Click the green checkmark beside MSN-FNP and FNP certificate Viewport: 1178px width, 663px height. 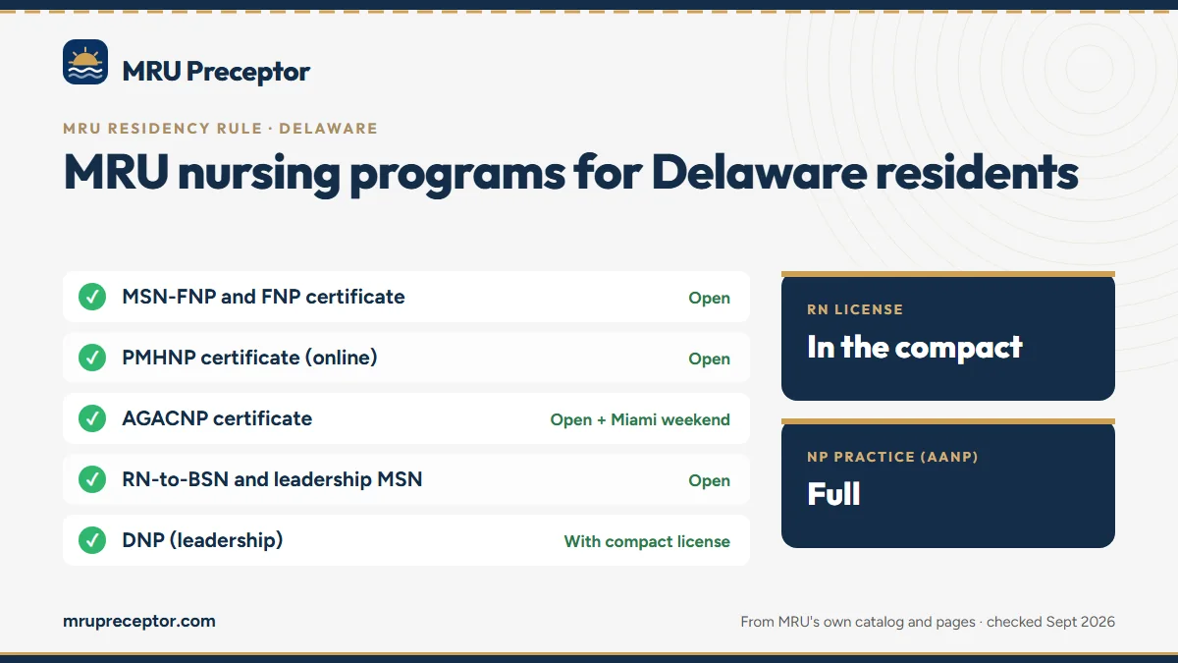92,297
